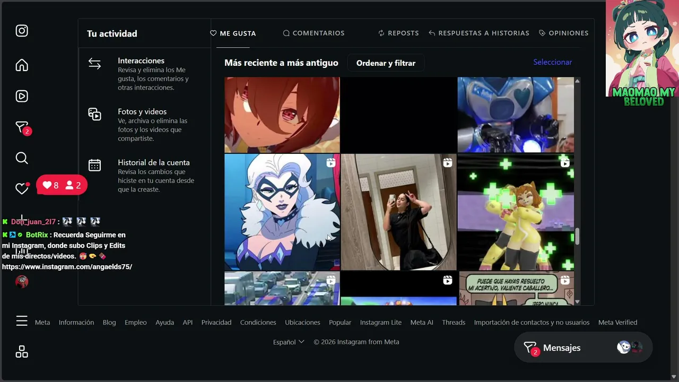Click the 8 likes, 2 followers notification bubble
This screenshot has width=679, height=382.
pos(62,185)
